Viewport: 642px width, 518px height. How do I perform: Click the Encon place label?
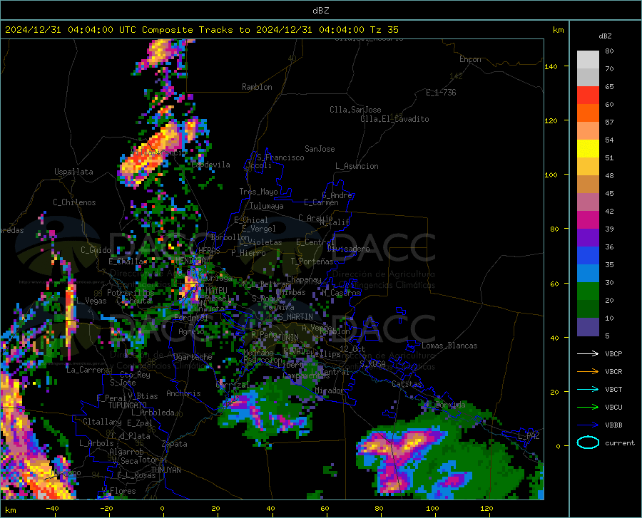pyautogui.click(x=470, y=59)
